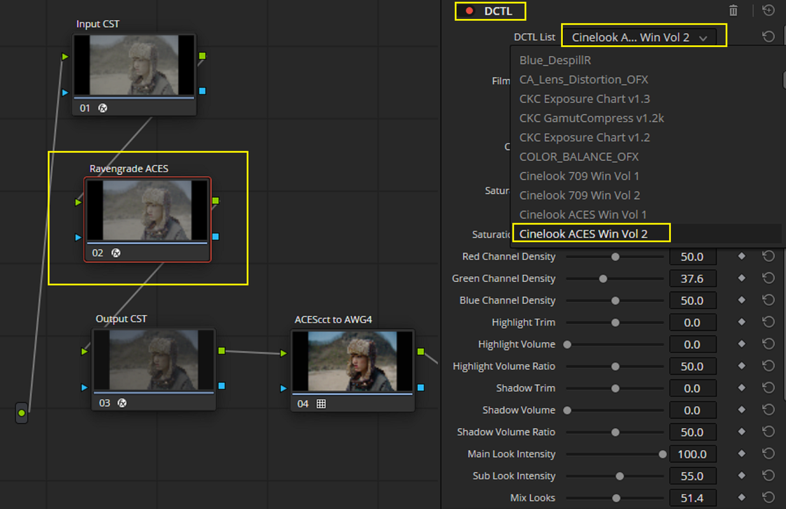Click the FX badge on node 03
786x509 pixels.
(122, 403)
